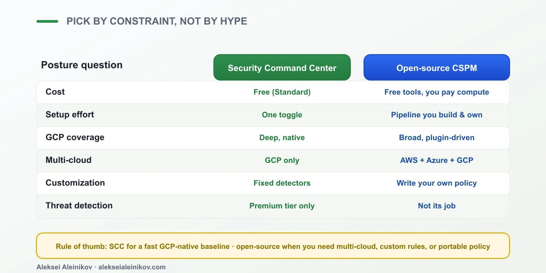Image resolution: width=546 pixels, height=273 pixels.
Task: Open the alekseialeinikov.com footer credit
Action: (x=132, y=267)
